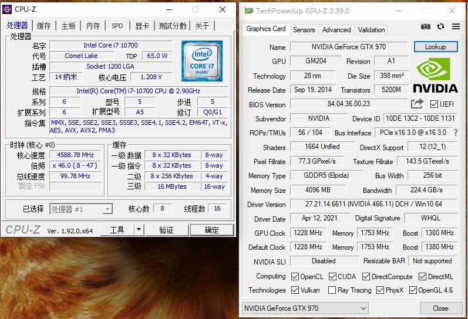Click the 线程数 value 16

tap(217, 208)
